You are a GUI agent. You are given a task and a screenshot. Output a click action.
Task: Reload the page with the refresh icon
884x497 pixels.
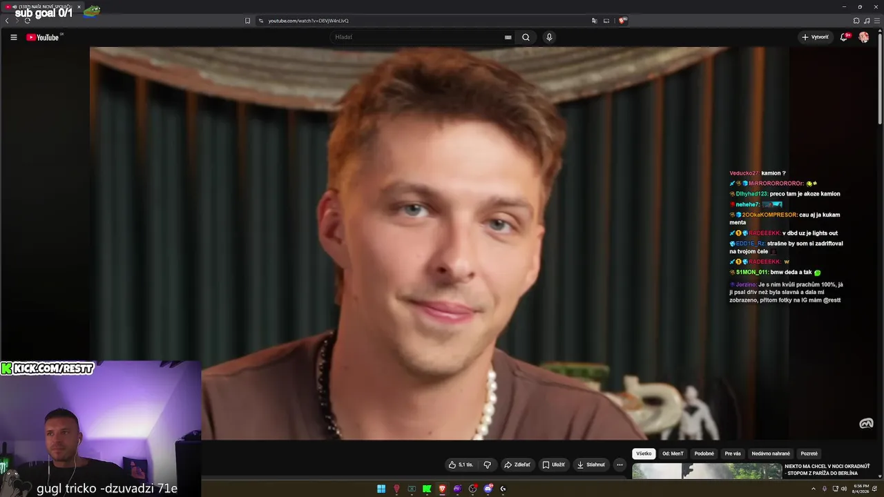pos(27,21)
